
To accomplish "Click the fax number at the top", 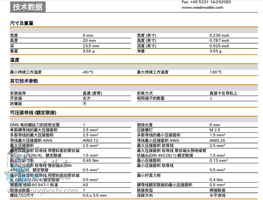I will [x=206, y=2].
